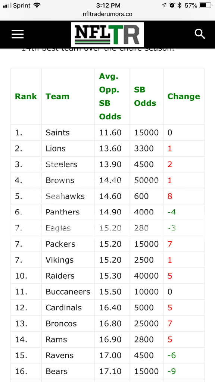Select the Seahawks team cell
Image resolution: width=215 pixels, height=382 pixels.
coord(65,196)
